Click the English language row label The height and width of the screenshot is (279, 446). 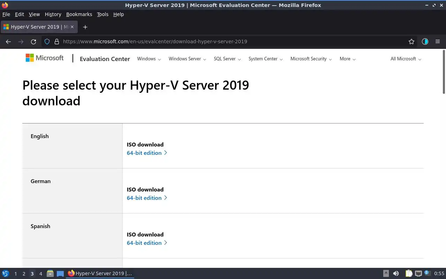click(40, 136)
